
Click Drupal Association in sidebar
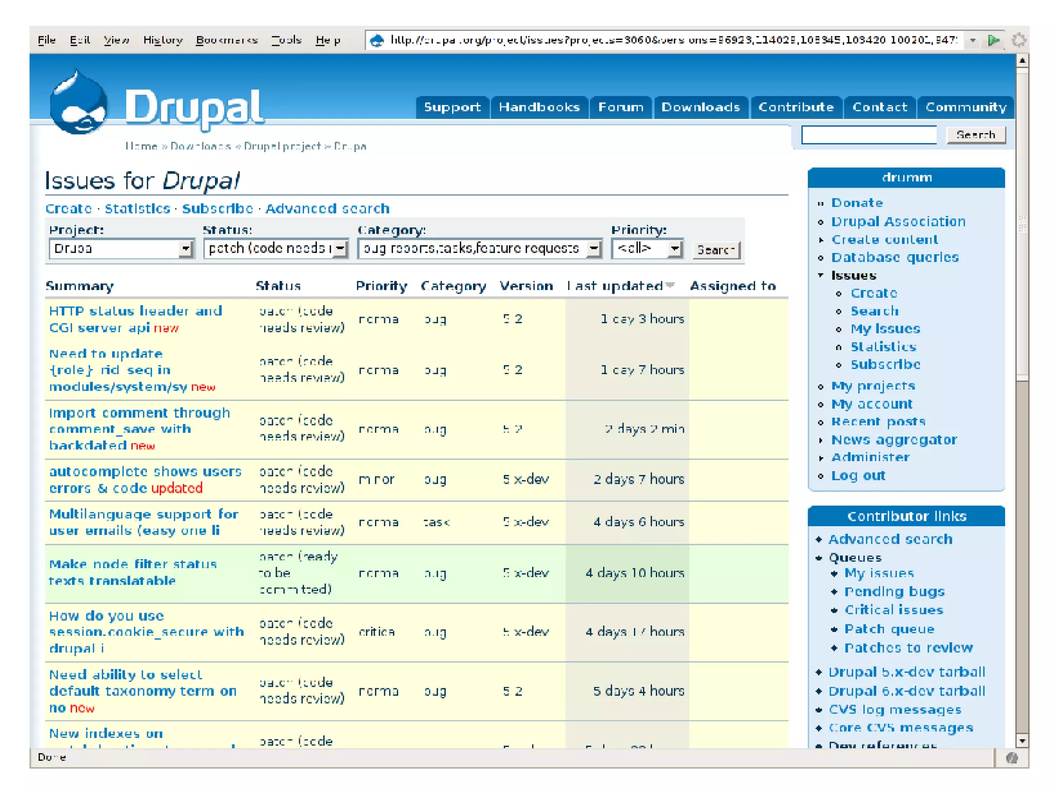tap(898, 222)
